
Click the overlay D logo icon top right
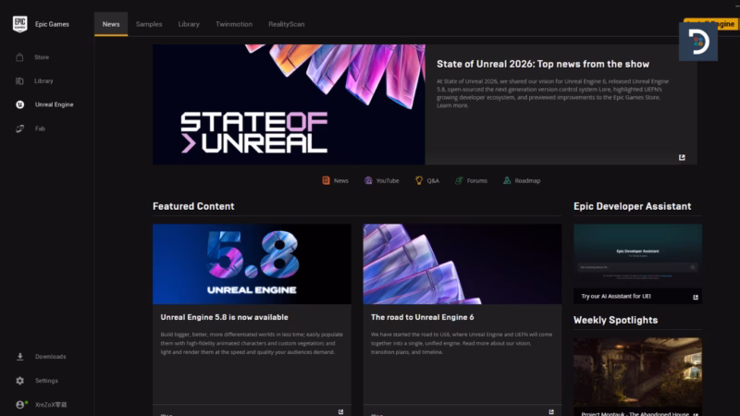point(698,42)
